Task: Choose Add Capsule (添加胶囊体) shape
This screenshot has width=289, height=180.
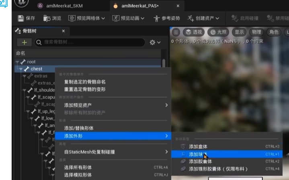Action: 227,162
